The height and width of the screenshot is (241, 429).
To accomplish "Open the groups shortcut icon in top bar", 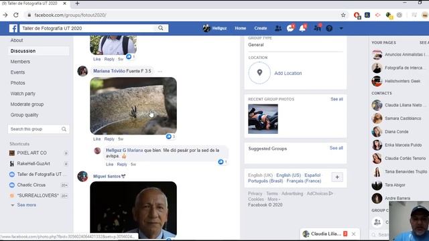I will pyautogui.click(x=317, y=28).
